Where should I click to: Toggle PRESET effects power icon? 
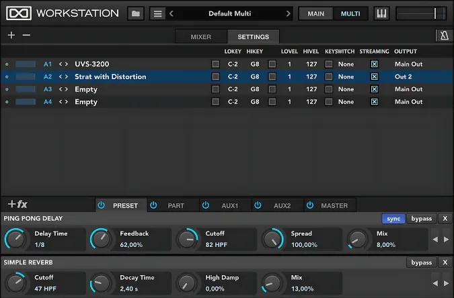pos(101,205)
